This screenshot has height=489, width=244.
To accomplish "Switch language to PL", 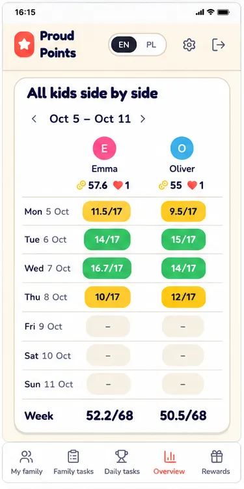I will [x=151, y=44].
